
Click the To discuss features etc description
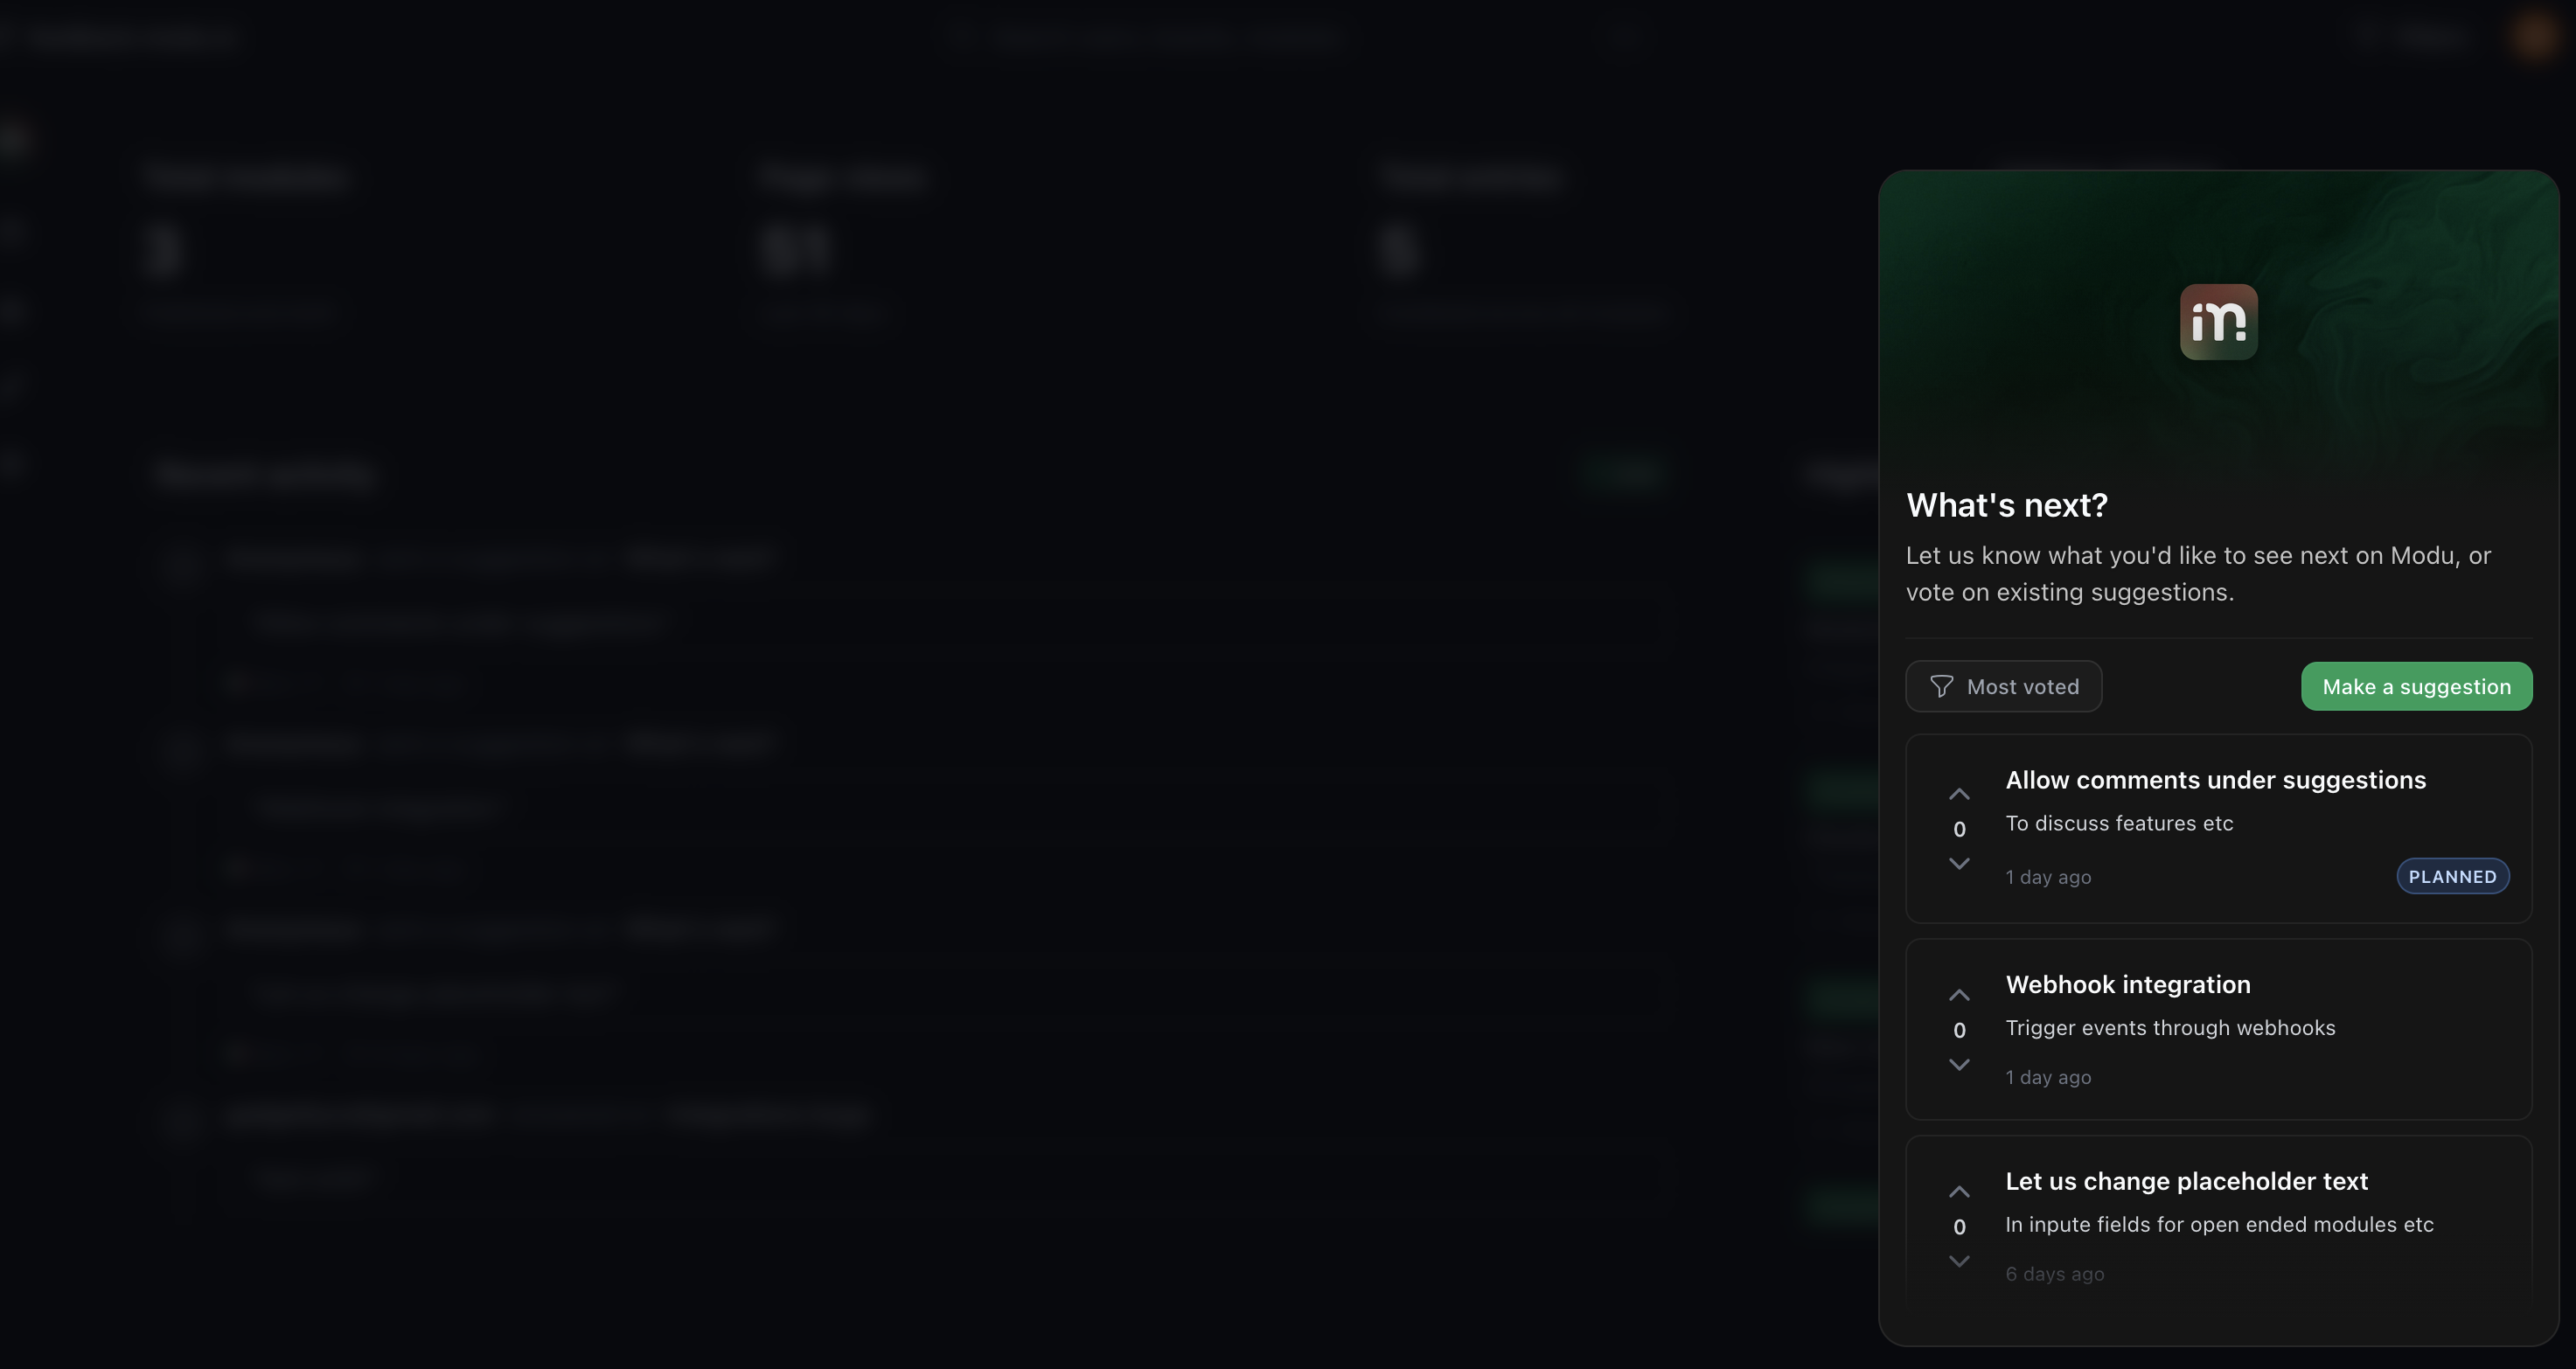2119,823
